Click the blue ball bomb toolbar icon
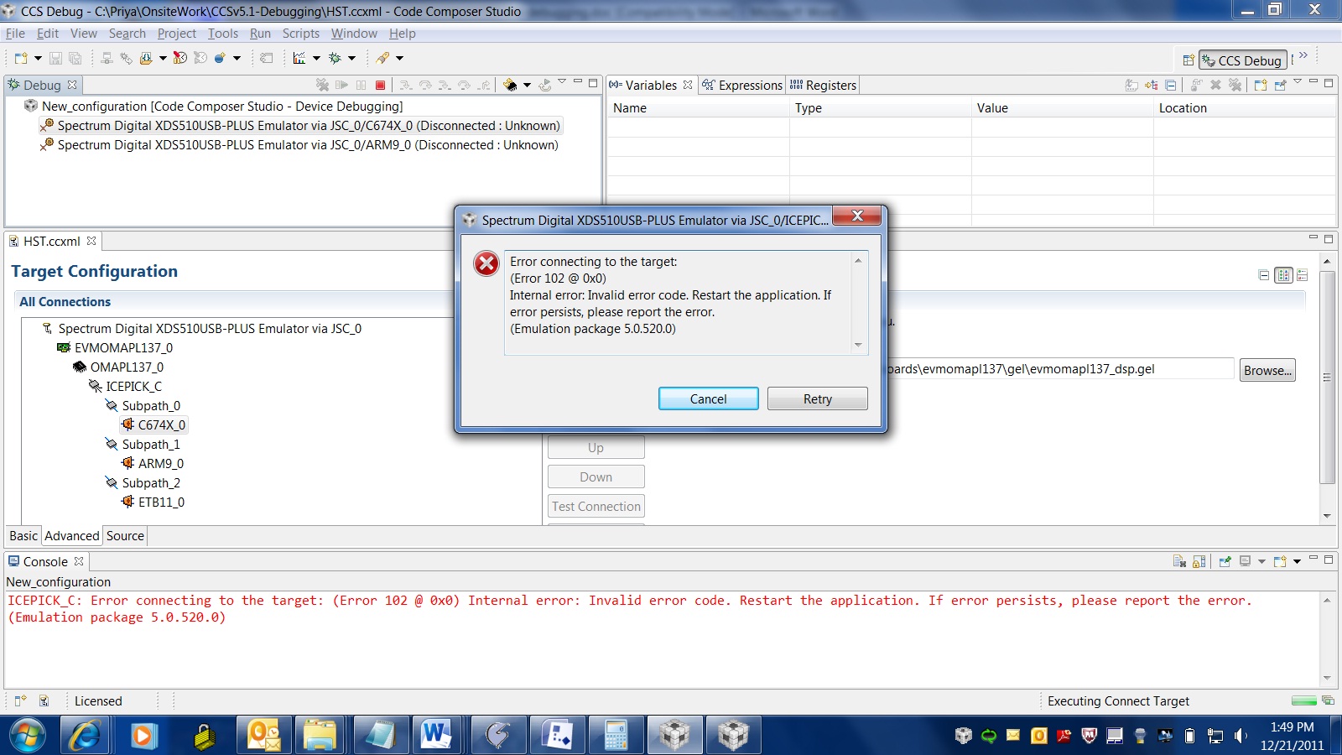Image resolution: width=1342 pixels, height=755 pixels. (220, 58)
